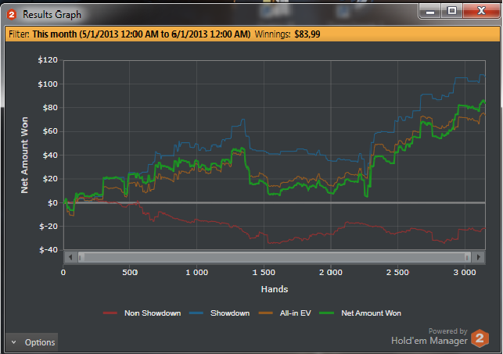Click the This month filter date range text
The image size is (503, 354).
141,34
